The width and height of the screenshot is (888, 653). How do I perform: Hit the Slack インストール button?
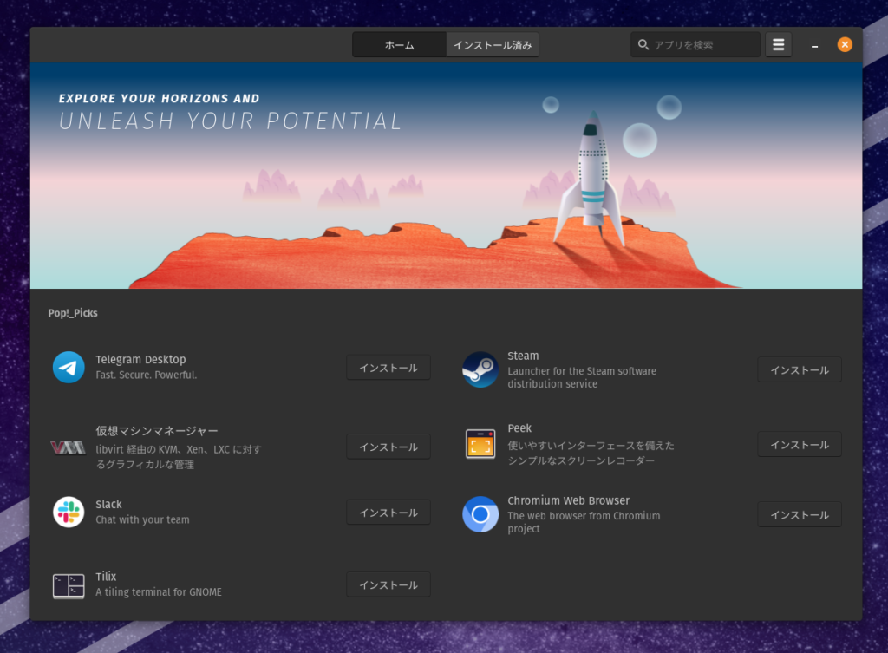pyautogui.click(x=388, y=513)
